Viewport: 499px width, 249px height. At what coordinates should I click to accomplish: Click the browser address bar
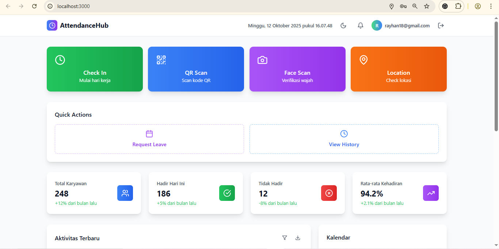coord(219,6)
